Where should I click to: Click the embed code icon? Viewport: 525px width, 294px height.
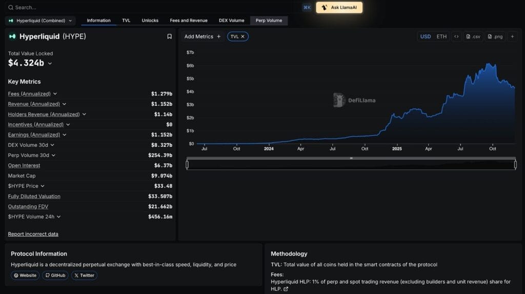click(x=456, y=36)
